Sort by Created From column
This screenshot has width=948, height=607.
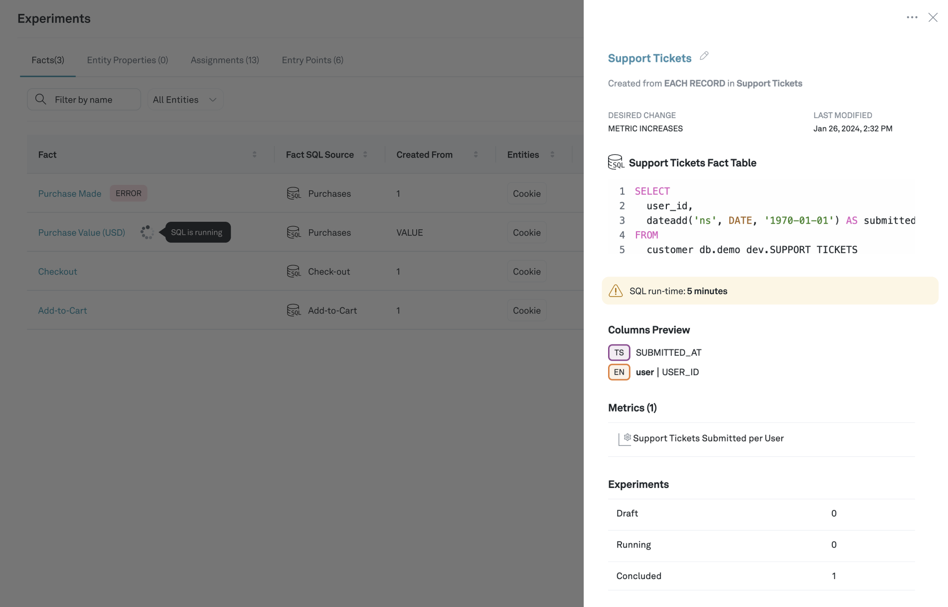(x=475, y=154)
